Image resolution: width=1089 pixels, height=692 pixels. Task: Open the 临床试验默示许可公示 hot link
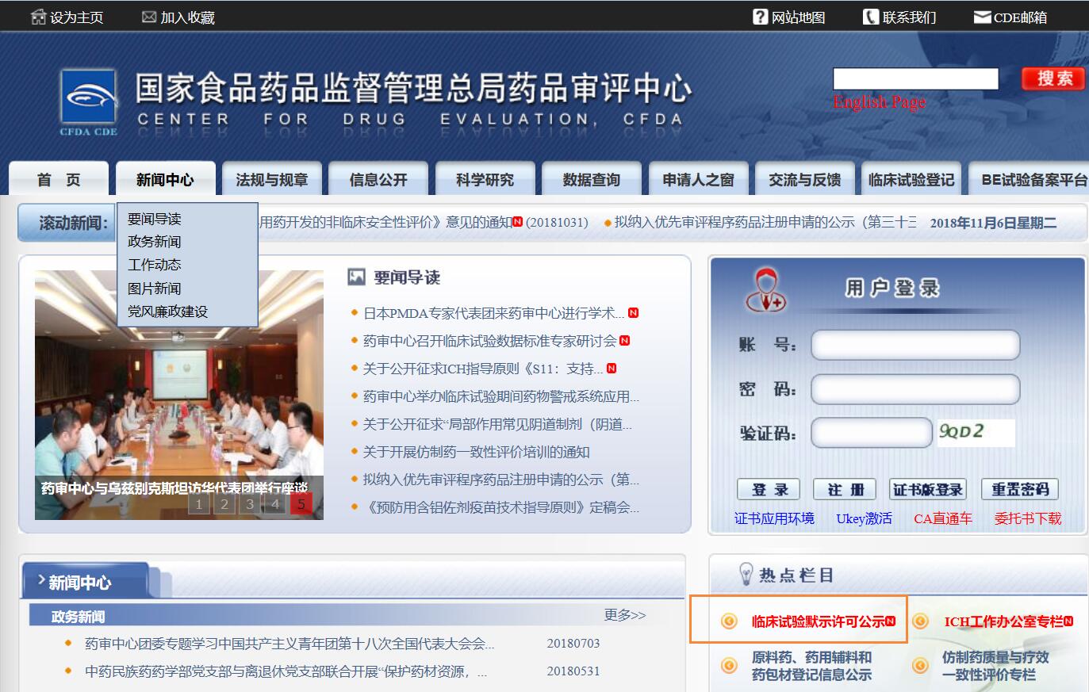[x=818, y=621]
